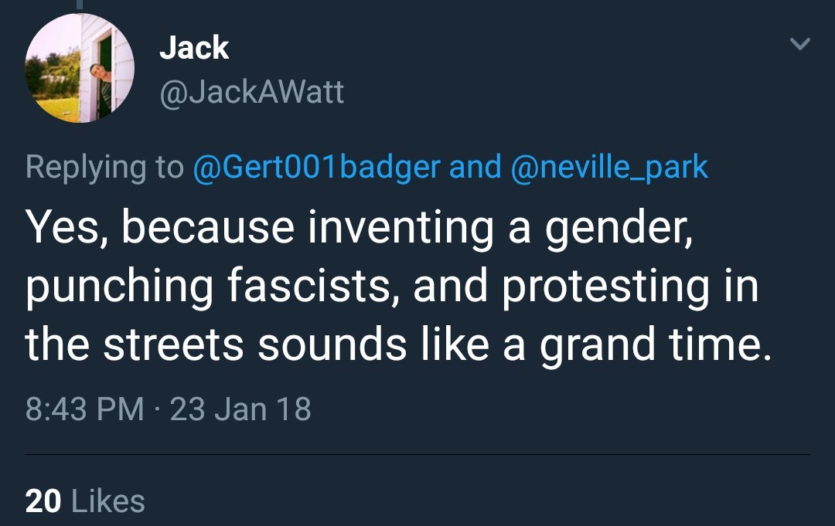Click the word "and" between the mentions

point(476,167)
